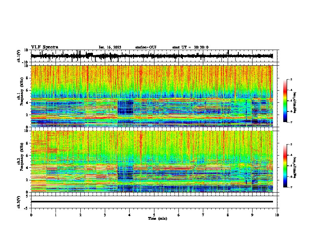Image resolution: width=312 pixels, height=241 pixels.
Task: Click inside the ch.2 spectrogram panel
Action: (x=152, y=161)
